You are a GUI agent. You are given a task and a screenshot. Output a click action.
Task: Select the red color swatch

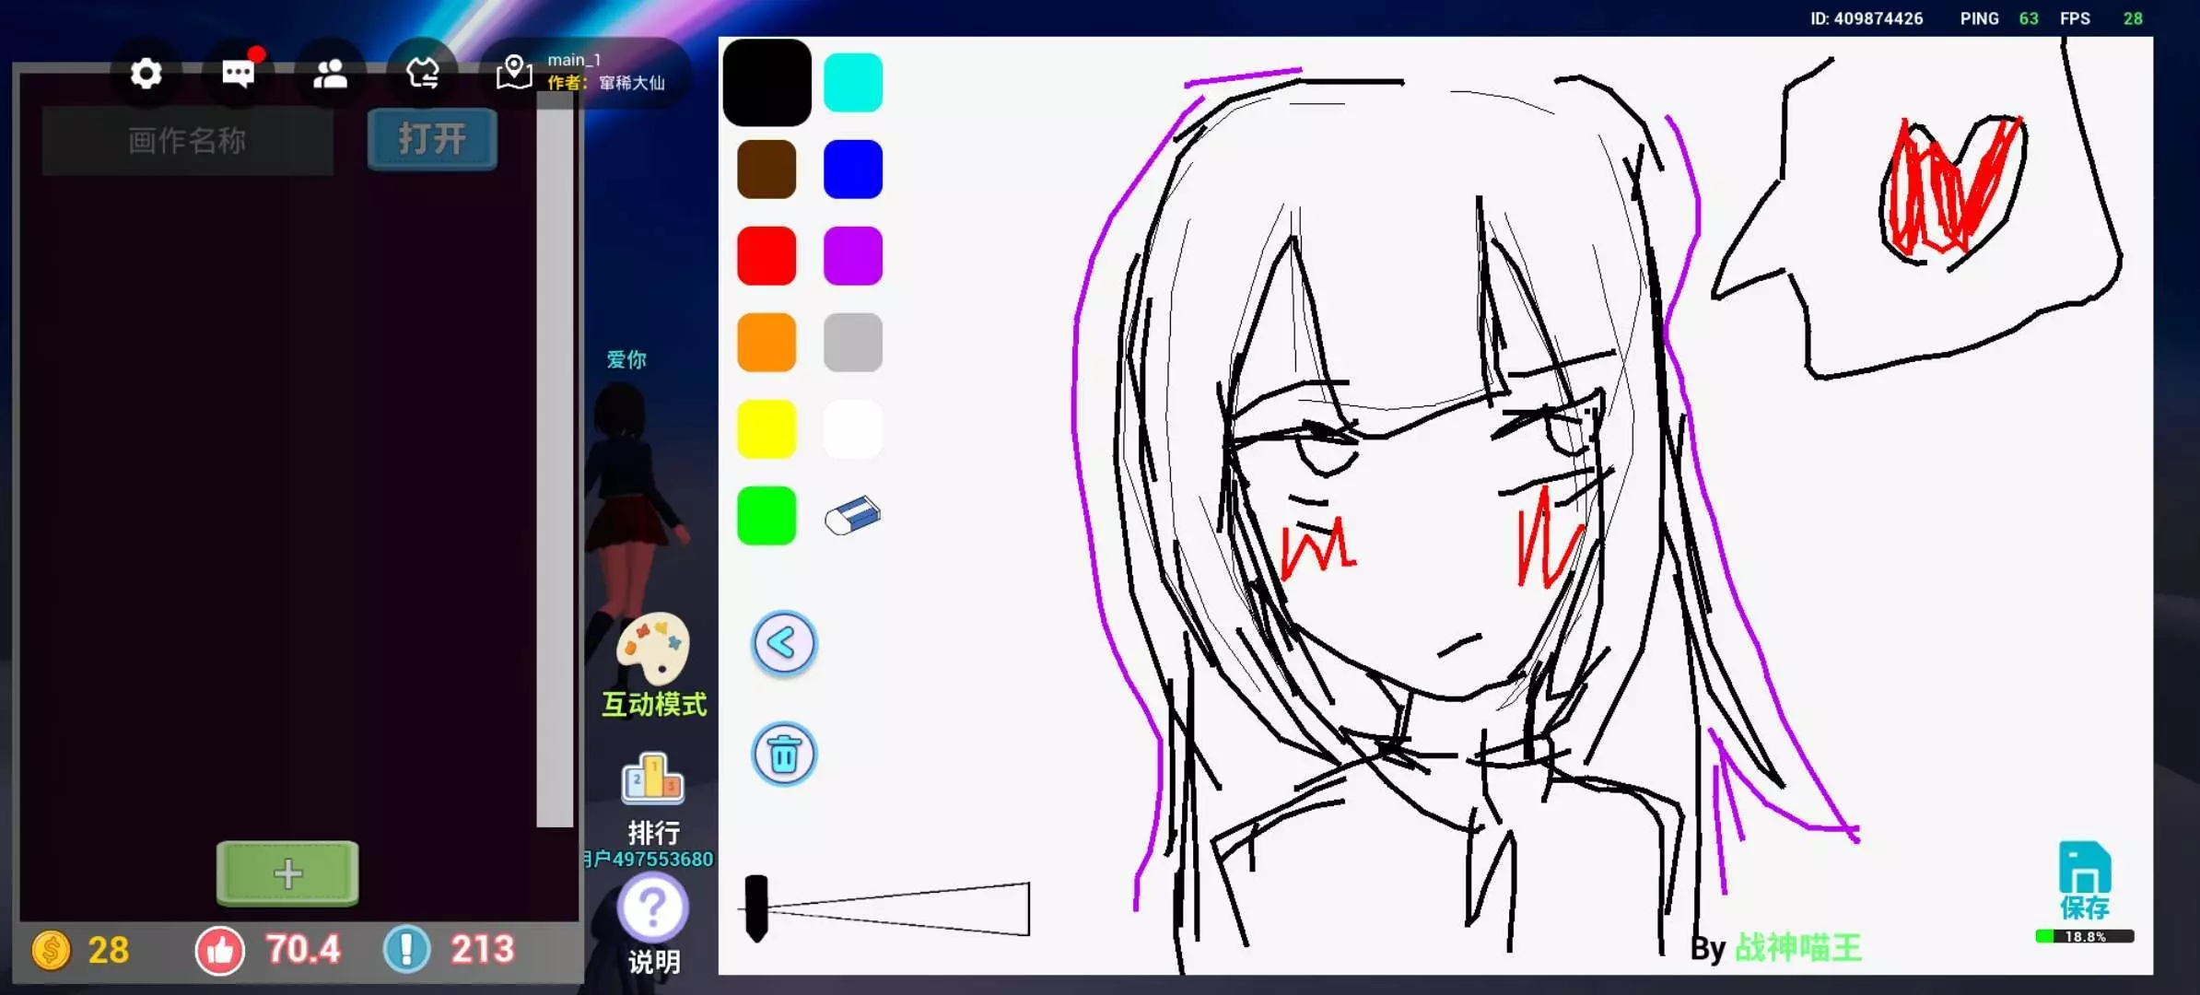pos(766,256)
